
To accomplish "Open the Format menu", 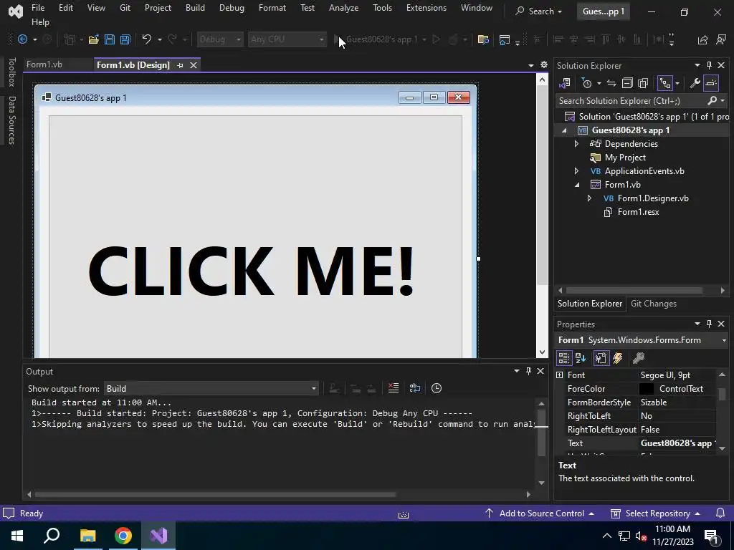I will (272, 8).
